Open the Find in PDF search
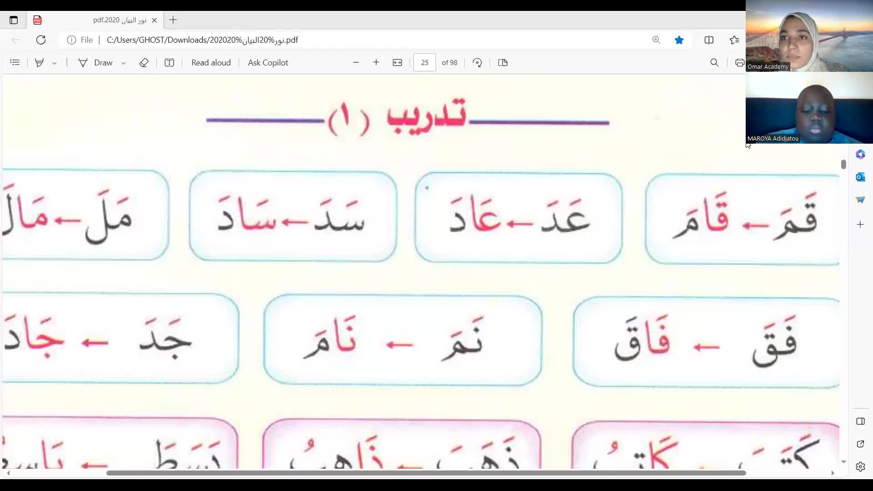Screen dimensions: 873x491 (x=714, y=63)
